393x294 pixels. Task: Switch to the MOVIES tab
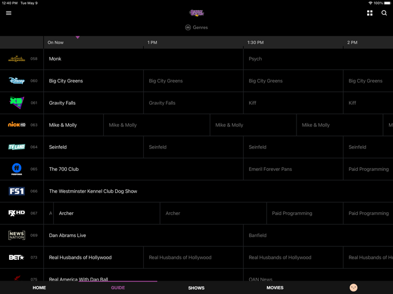275,288
